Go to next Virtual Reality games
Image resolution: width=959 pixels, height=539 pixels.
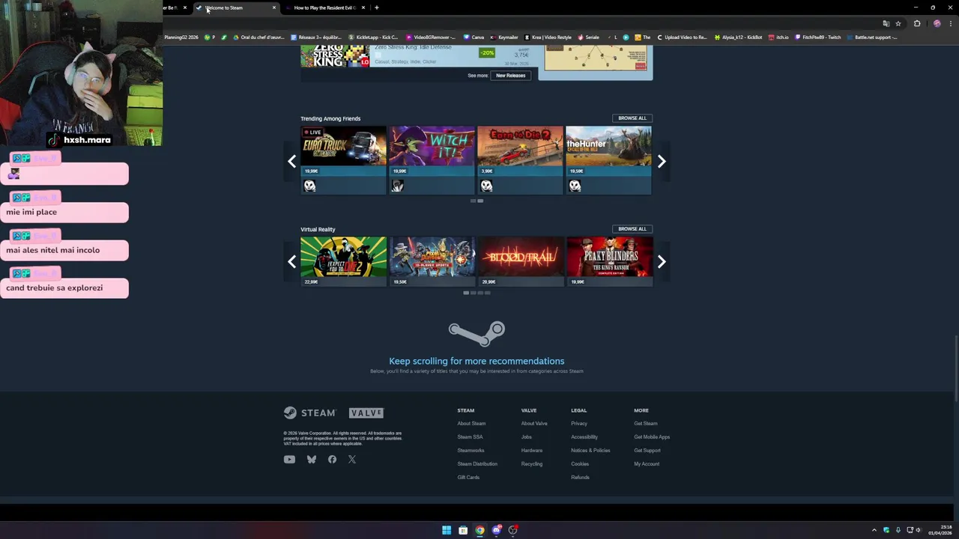click(x=662, y=261)
